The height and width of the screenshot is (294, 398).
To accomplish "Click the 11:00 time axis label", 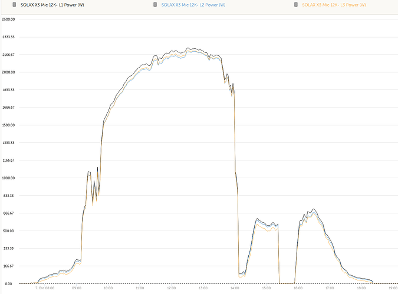I will coord(140,288).
